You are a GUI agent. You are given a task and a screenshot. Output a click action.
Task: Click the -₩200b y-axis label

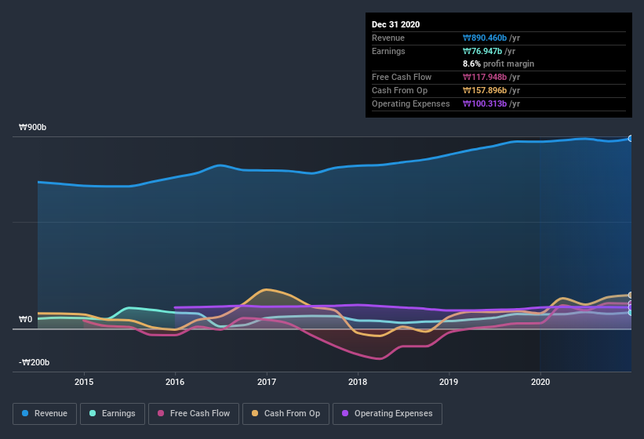(34, 362)
